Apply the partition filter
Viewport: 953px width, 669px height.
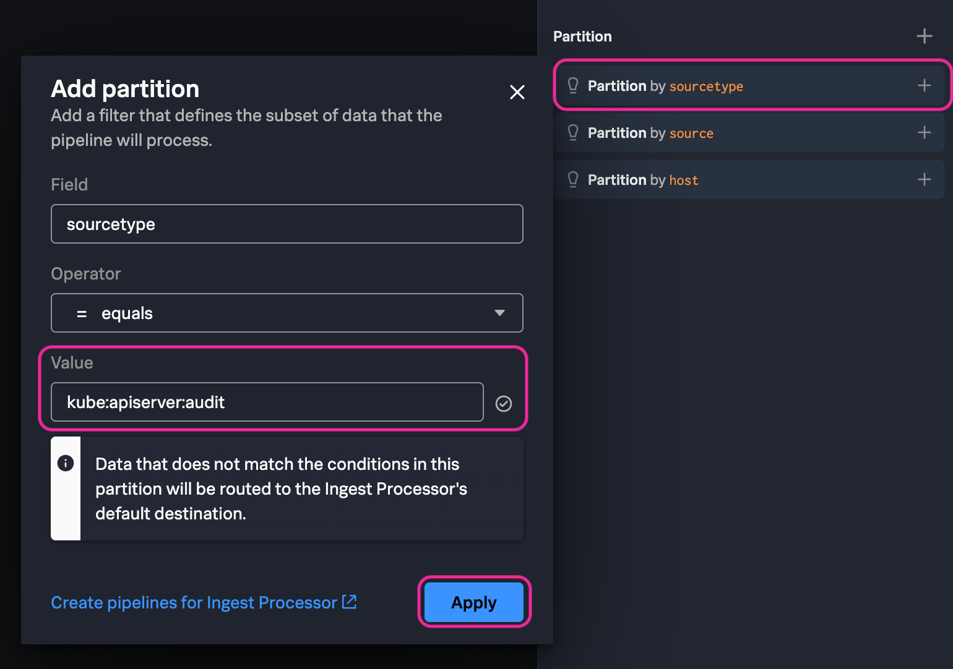pos(474,602)
